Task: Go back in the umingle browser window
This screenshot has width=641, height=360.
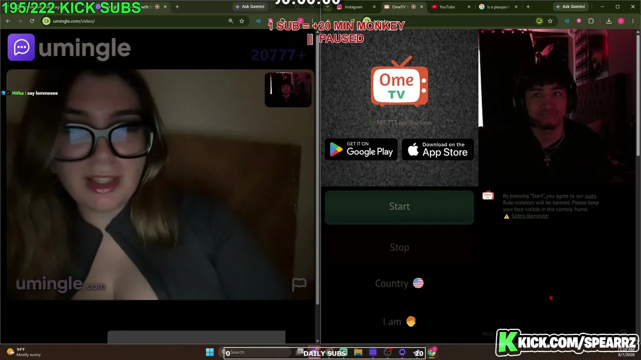Action: tap(8, 21)
